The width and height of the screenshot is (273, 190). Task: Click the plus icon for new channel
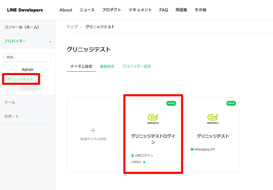click(x=93, y=131)
